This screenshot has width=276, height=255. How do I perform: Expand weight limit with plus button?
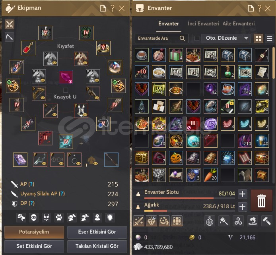click(242, 207)
